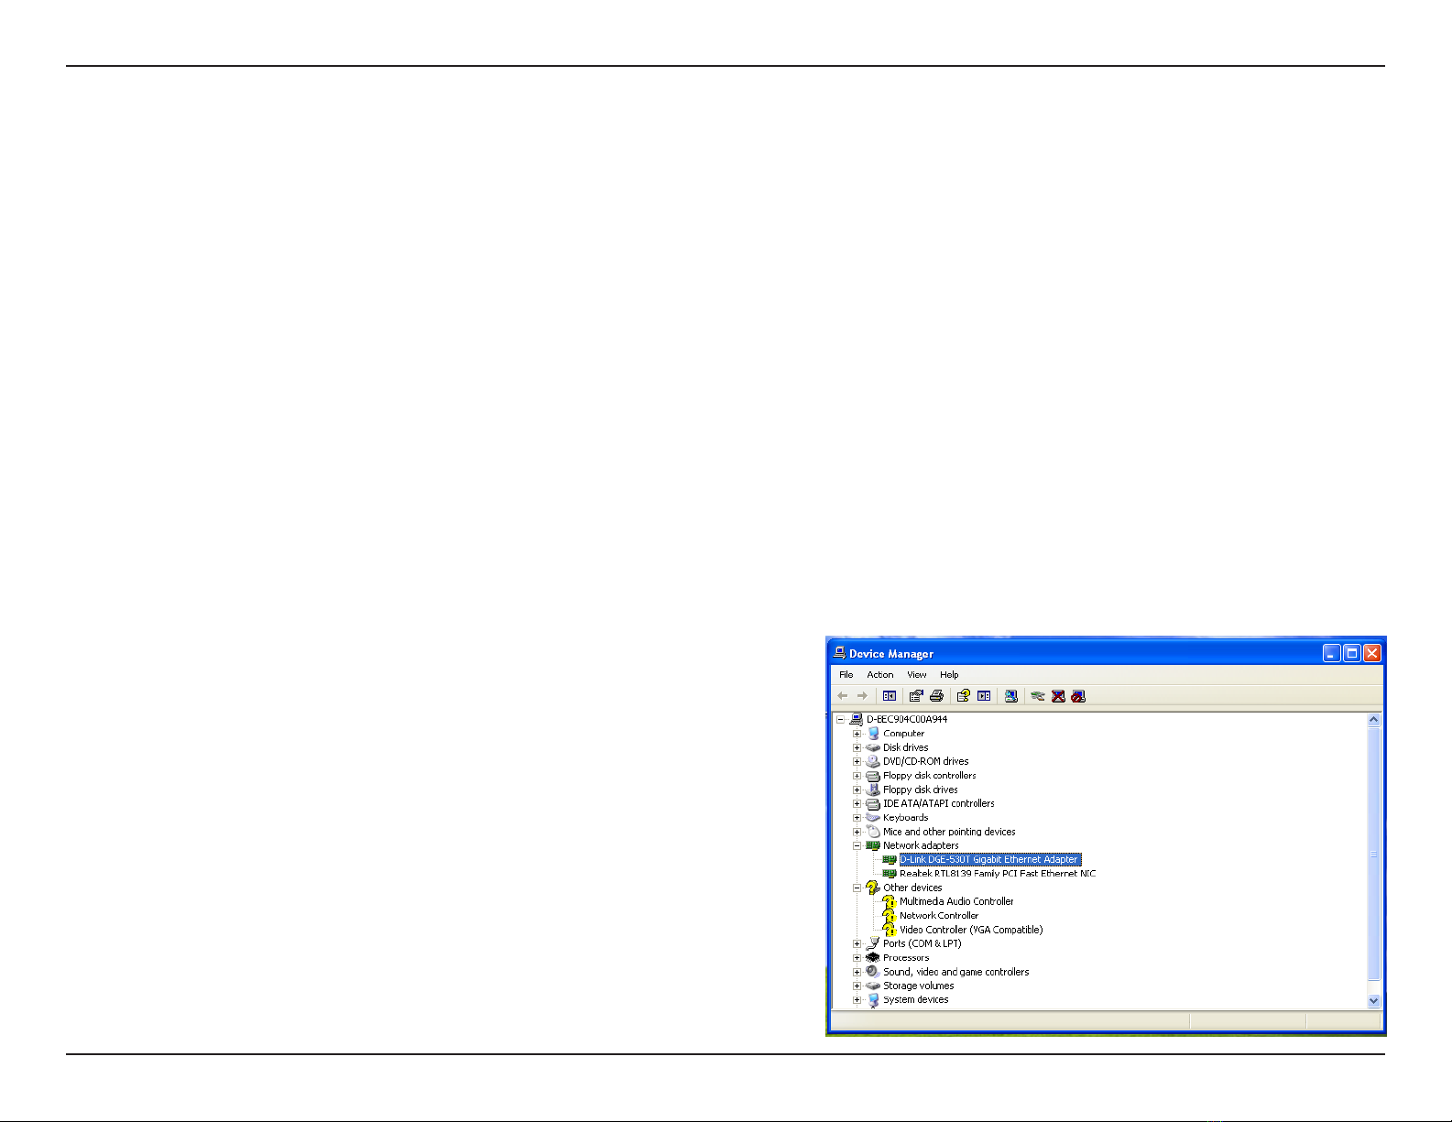Click the Forward arrow in Device Manager toolbar

tap(862, 696)
